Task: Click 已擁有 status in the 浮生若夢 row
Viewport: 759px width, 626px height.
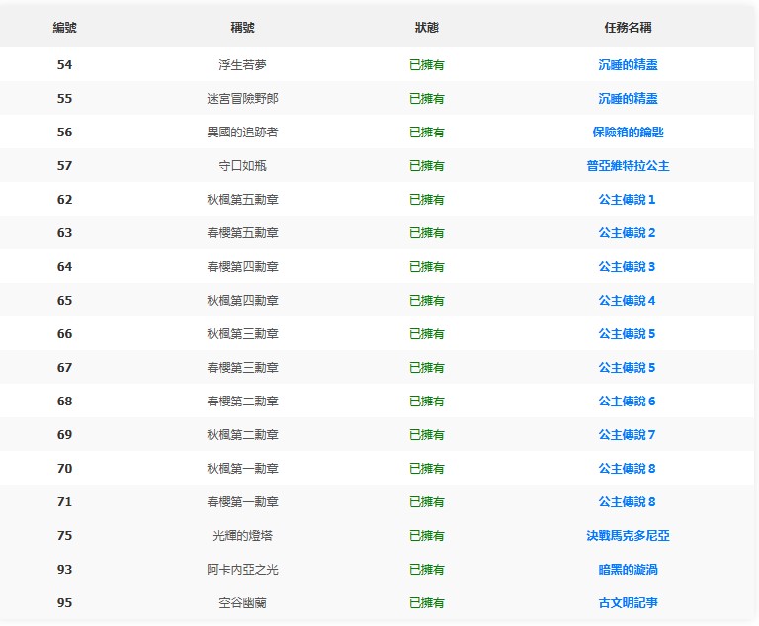Action: [x=427, y=65]
